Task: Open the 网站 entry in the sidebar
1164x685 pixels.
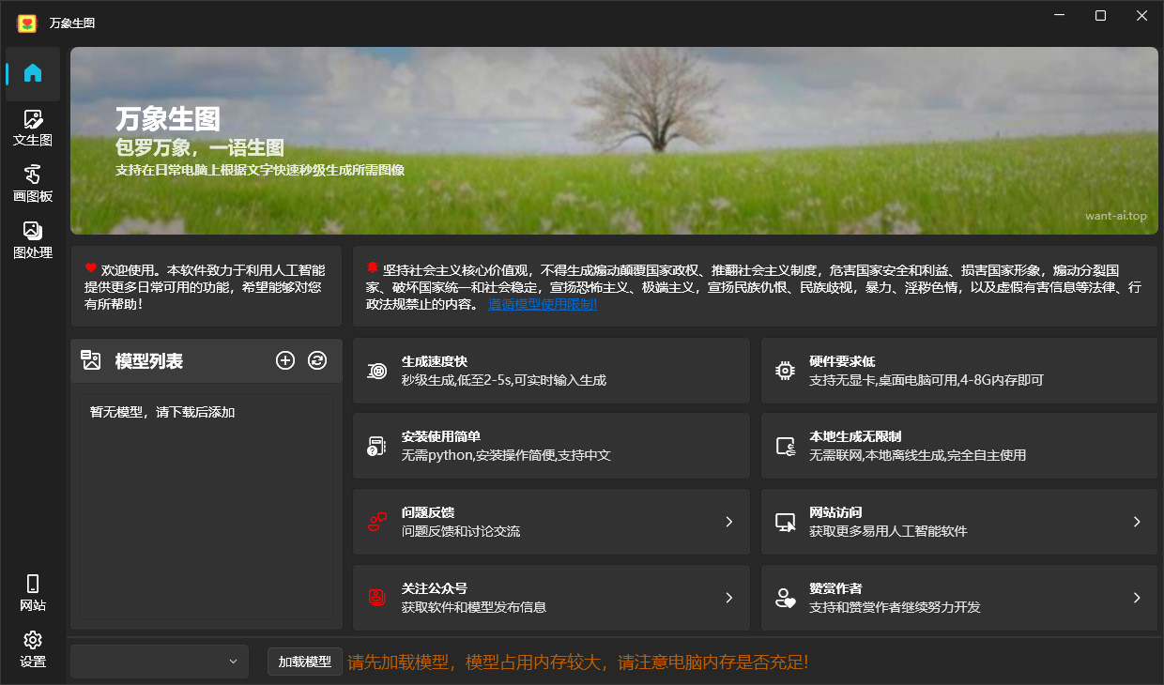Action: [32, 595]
